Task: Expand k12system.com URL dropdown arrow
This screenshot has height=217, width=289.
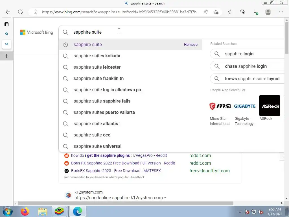Action: 165,198
